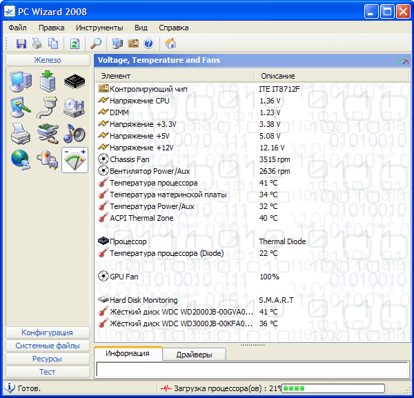Open the Файл menu
414x398 pixels.
point(17,28)
